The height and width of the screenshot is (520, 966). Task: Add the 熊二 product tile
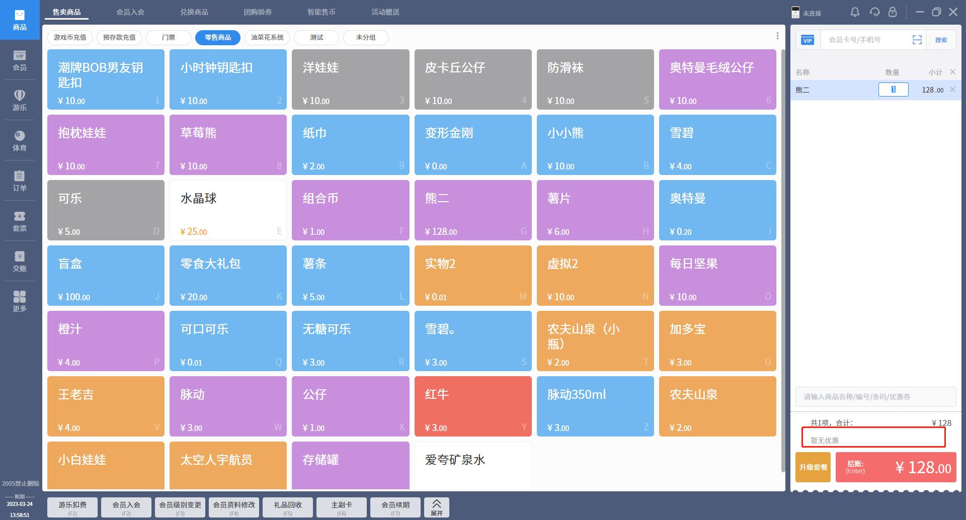(x=473, y=210)
